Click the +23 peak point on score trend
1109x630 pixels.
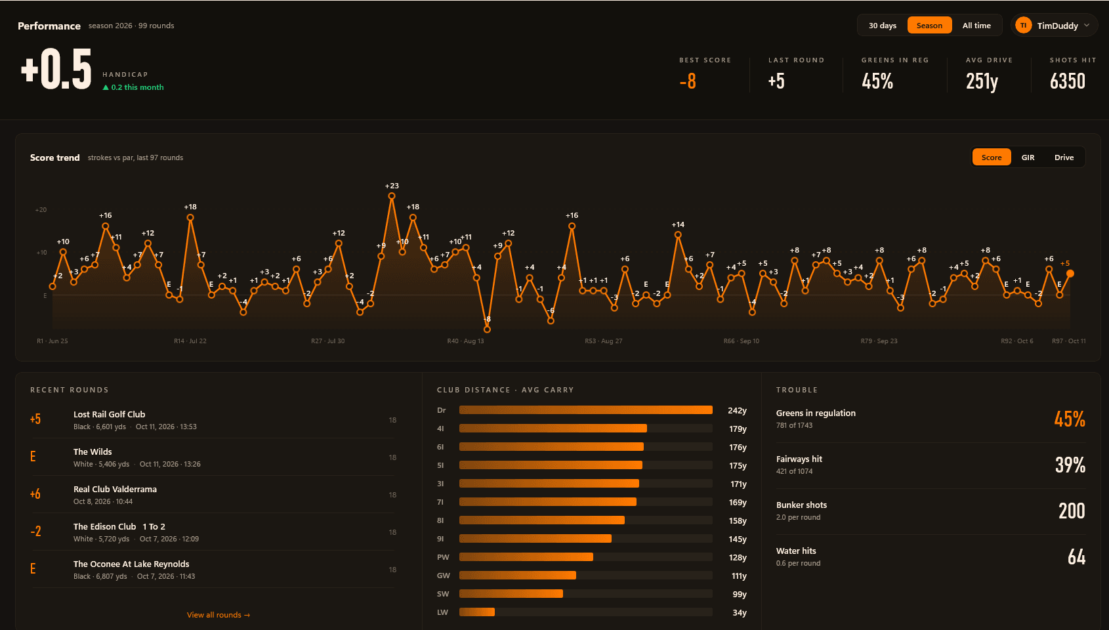click(392, 196)
